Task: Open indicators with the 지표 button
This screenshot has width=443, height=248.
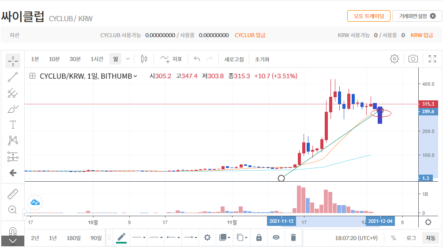Action: coord(171,59)
